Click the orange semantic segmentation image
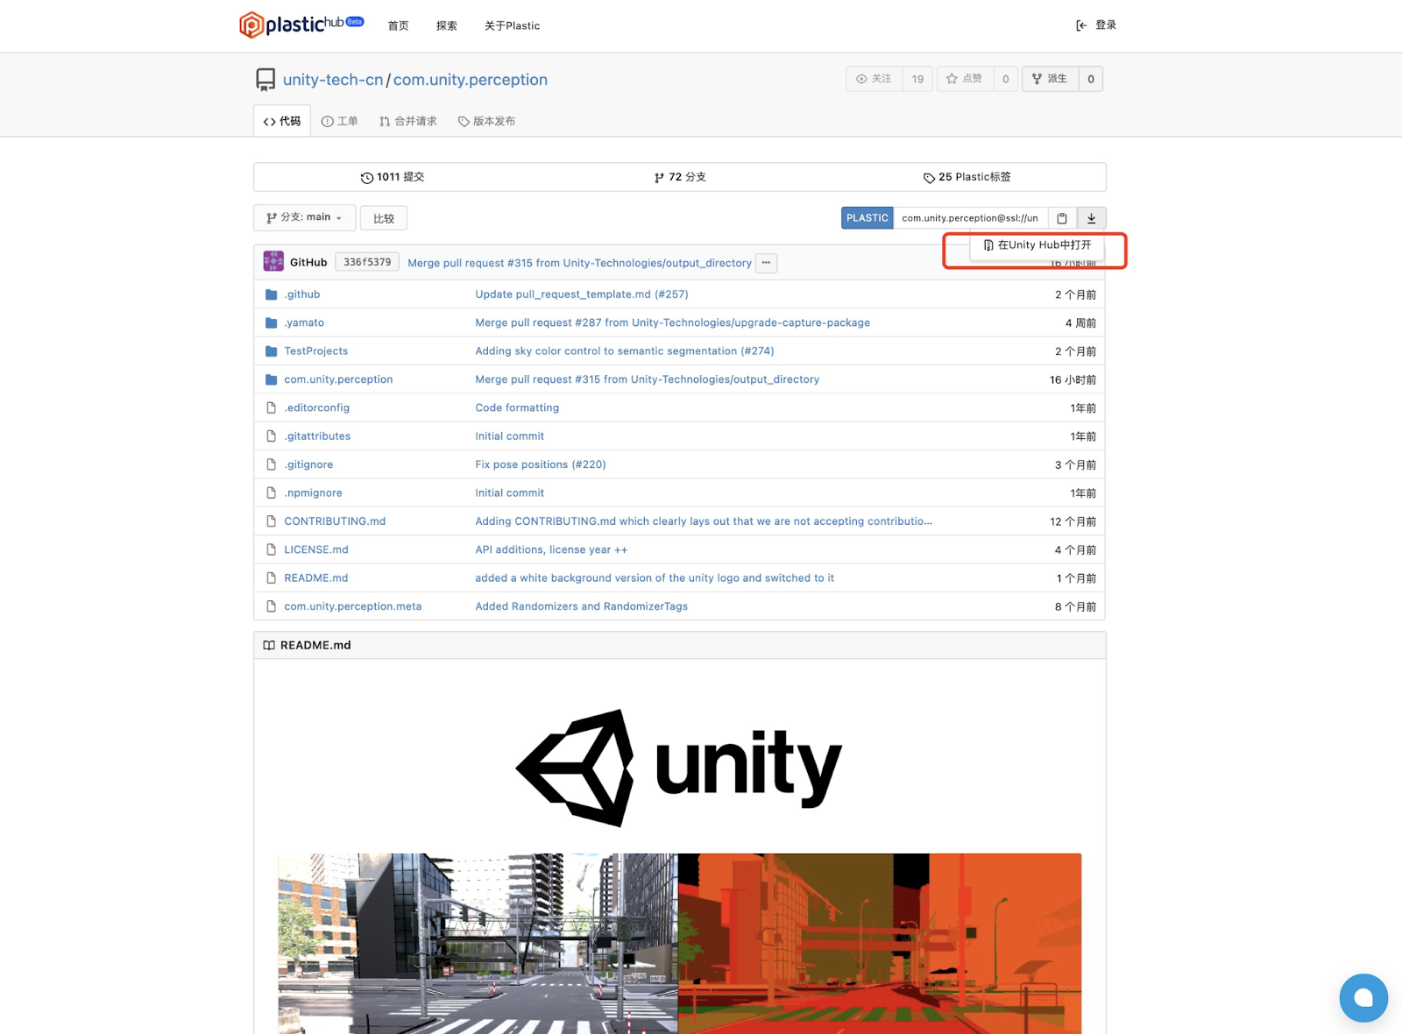 880,944
